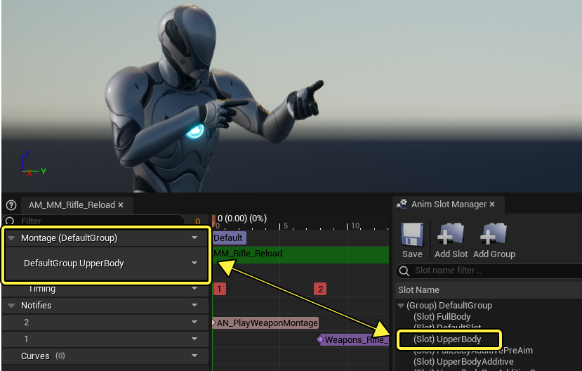This screenshot has width=582, height=371.
Task: Click timing marker 2 on the timeline
Action: 320,289
